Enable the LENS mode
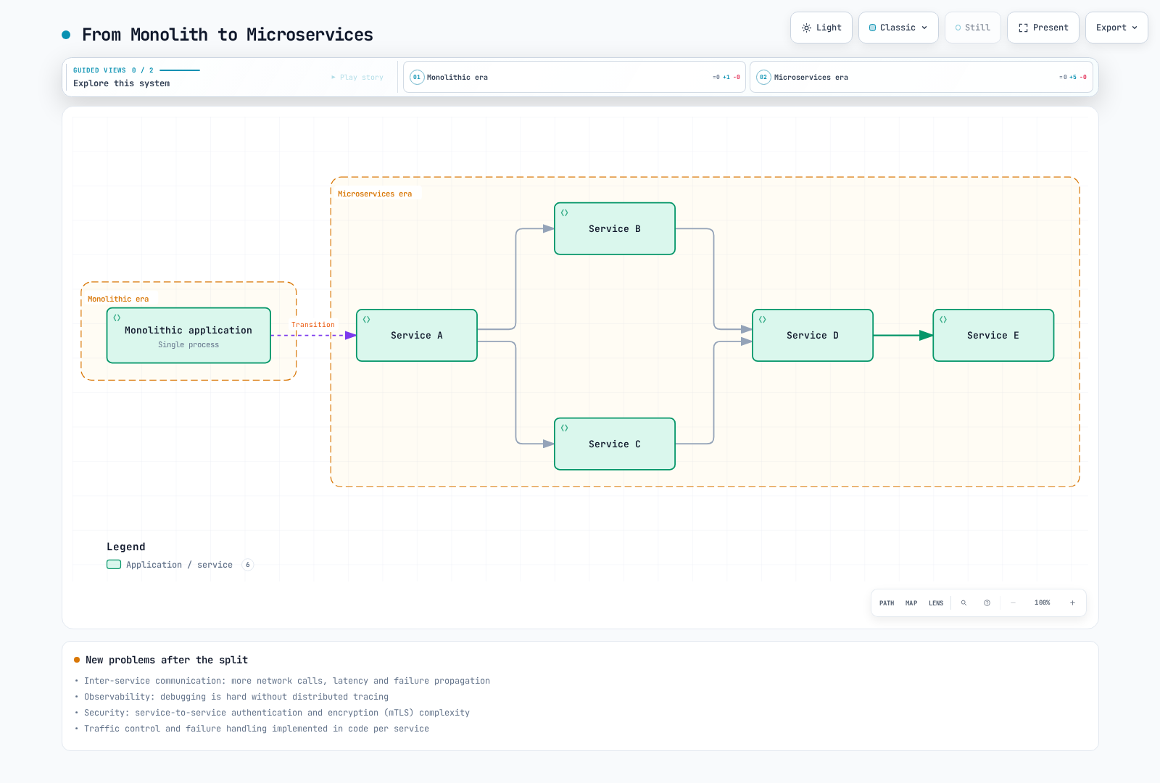The height and width of the screenshot is (783, 1160). click(936, 602)
